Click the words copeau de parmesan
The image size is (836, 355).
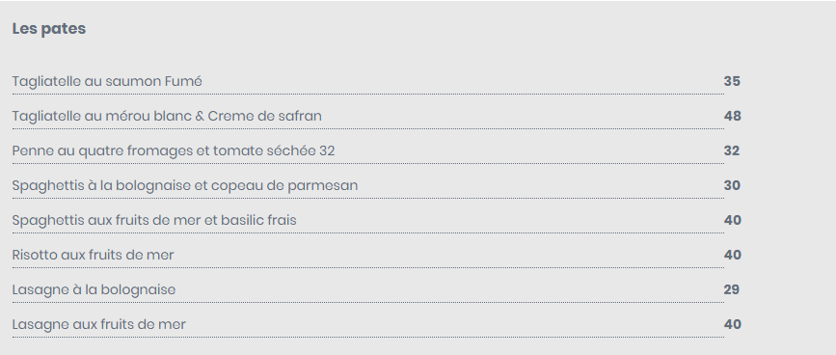click(284, 185)
